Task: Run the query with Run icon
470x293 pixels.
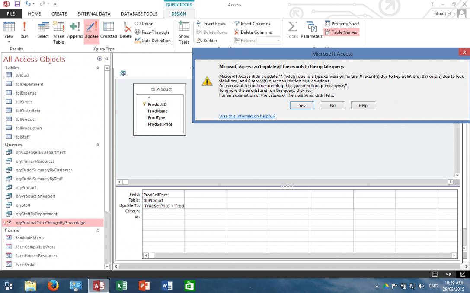Action: (x=24, y=30)
